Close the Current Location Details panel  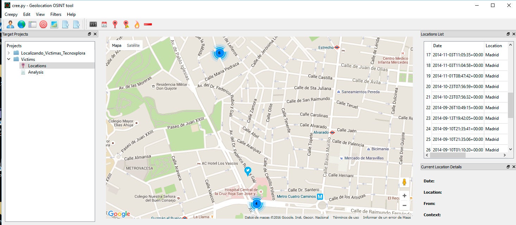513,167
